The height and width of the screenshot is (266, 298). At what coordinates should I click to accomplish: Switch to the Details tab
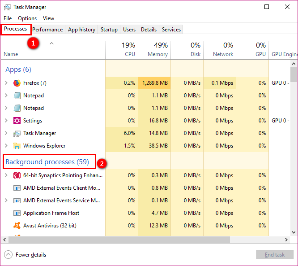(149, 30)
